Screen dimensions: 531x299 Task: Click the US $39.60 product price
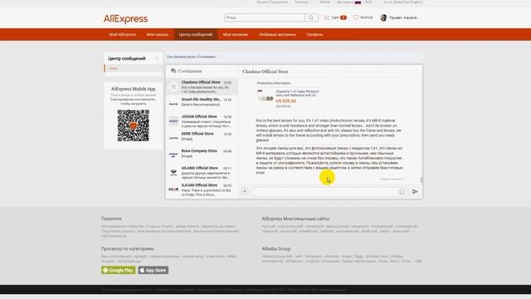[x=285, y=101]
